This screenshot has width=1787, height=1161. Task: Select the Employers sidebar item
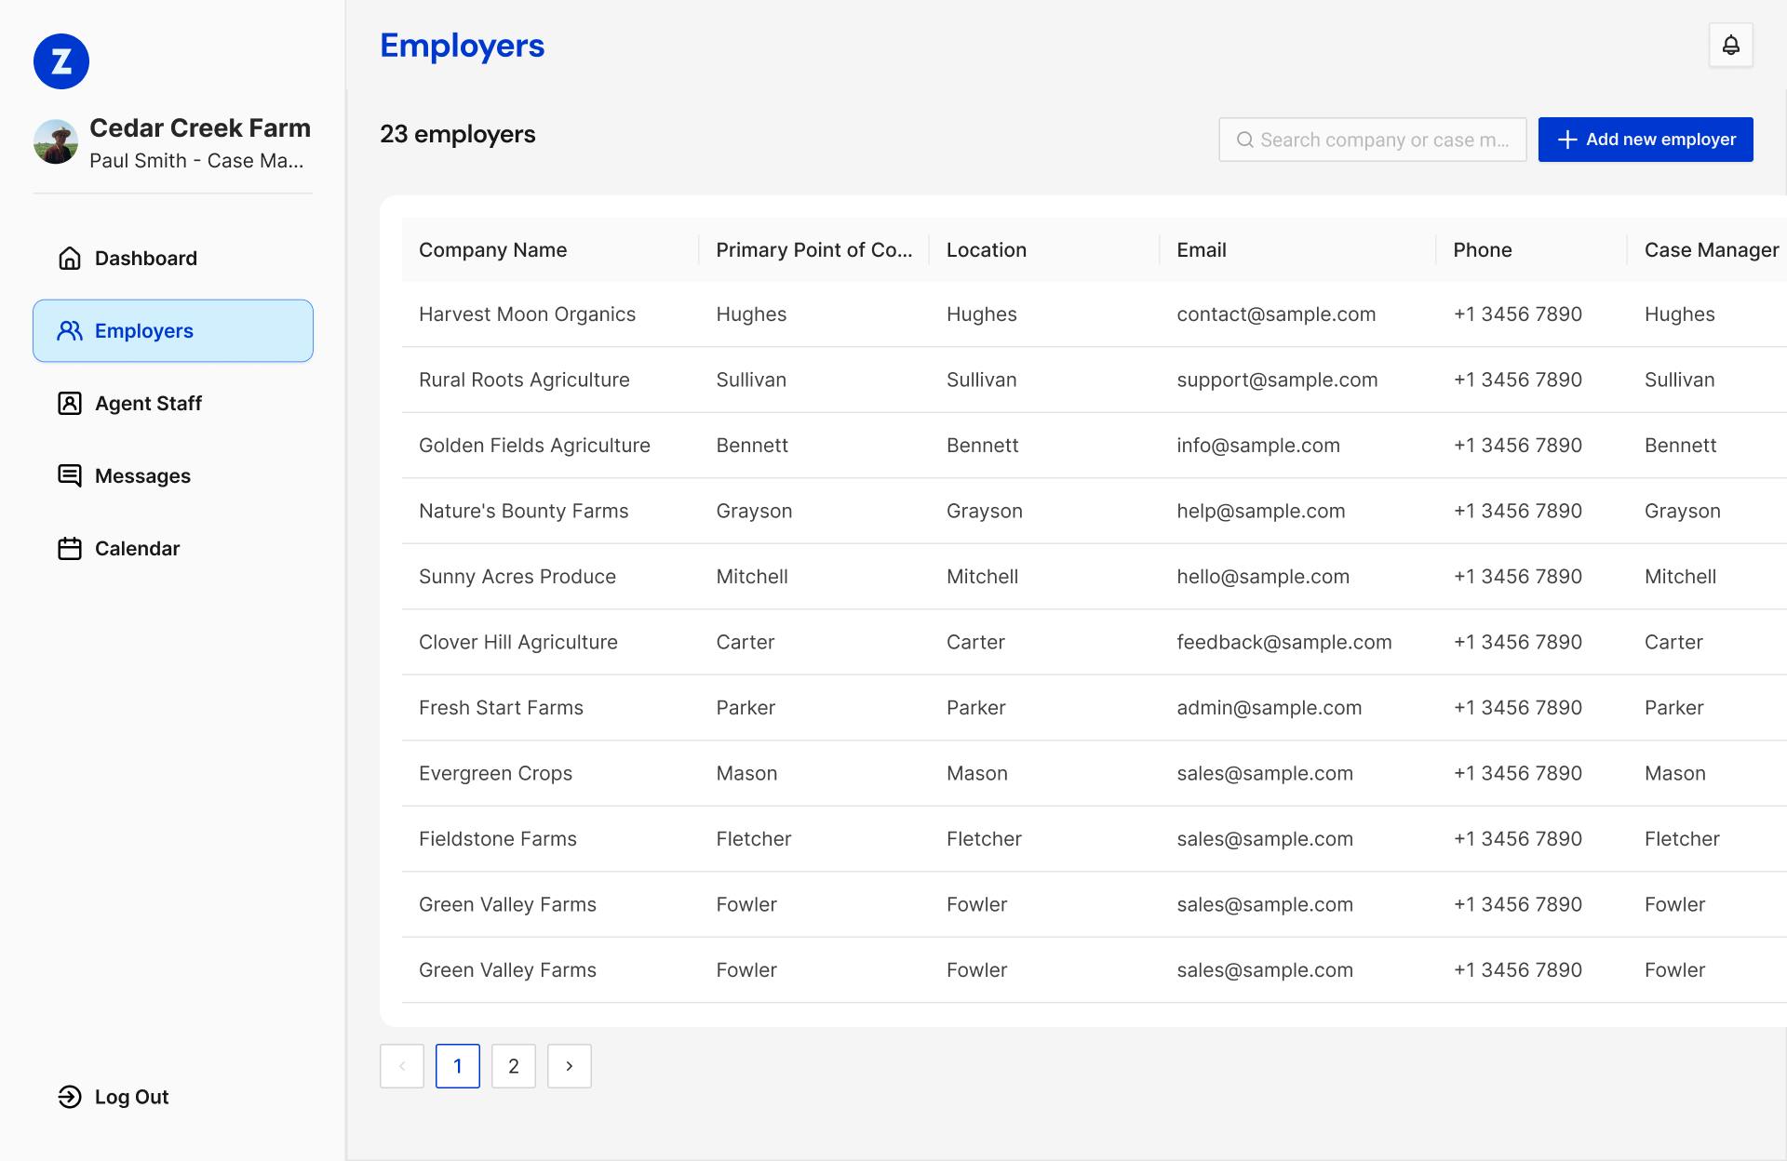[173, 330]
